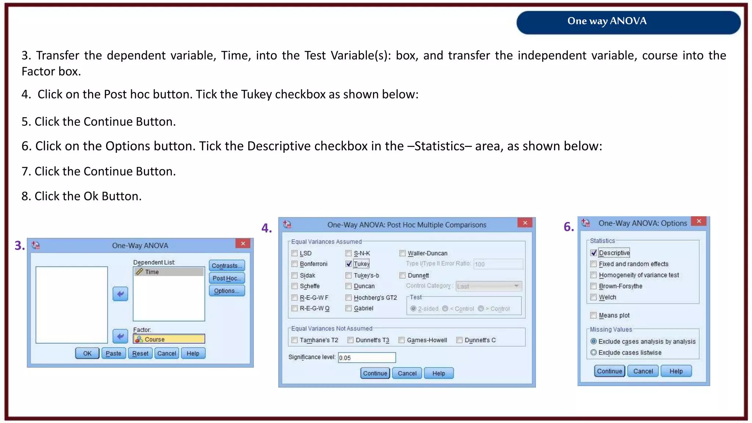
Task: Select the Course variable in Factor box
Action: pyautogui.click(x=169, y=339)
